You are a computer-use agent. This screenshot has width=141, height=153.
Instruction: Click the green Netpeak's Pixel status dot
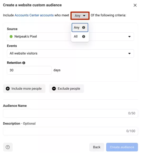pyautogui.click(x=11, y=37)
